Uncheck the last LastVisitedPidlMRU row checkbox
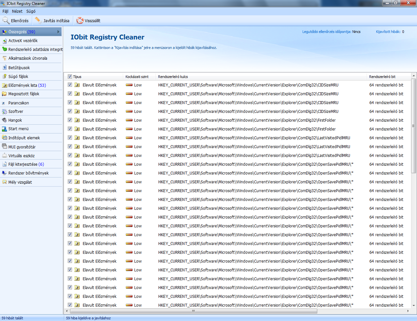 (x=70, y=155)
